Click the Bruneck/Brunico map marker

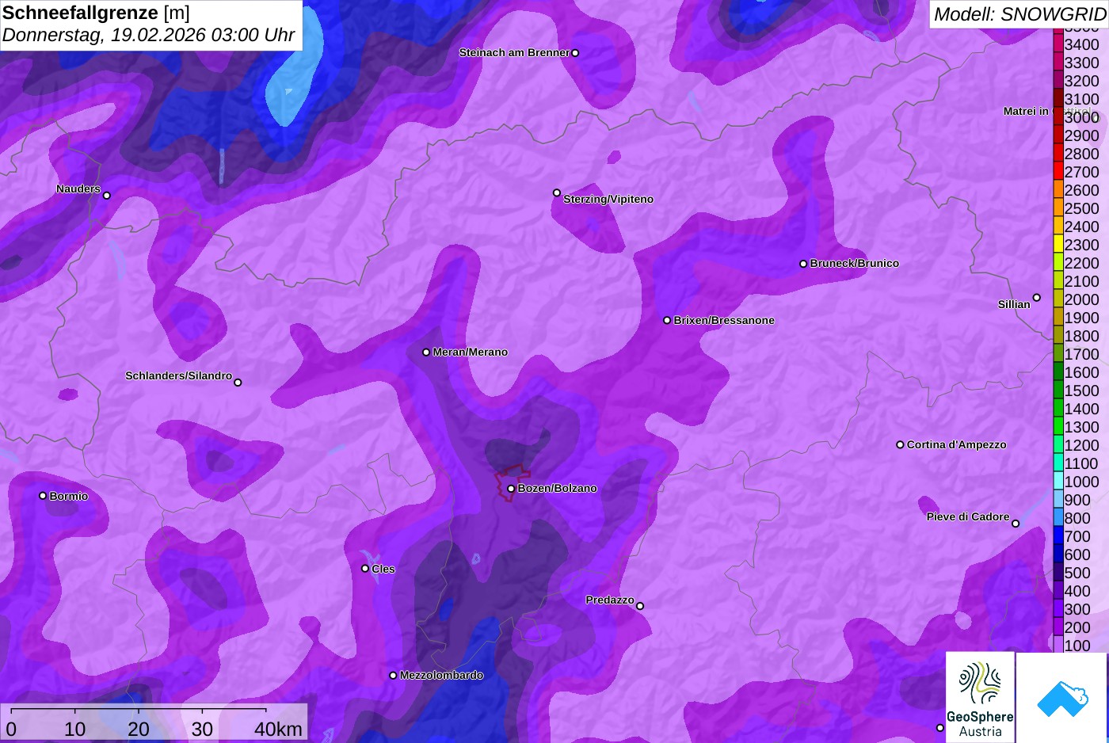coord(803,264)
